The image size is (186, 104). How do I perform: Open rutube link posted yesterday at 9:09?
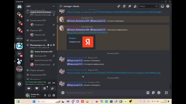(x=114, y=73)
